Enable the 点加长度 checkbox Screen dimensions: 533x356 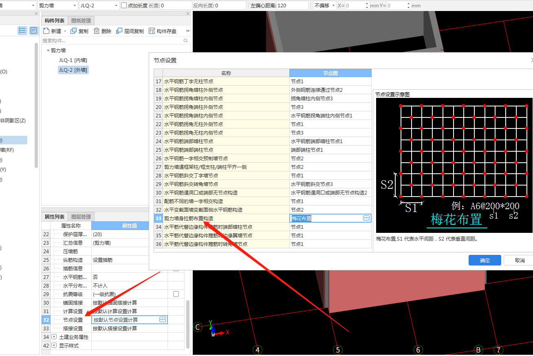124,5
